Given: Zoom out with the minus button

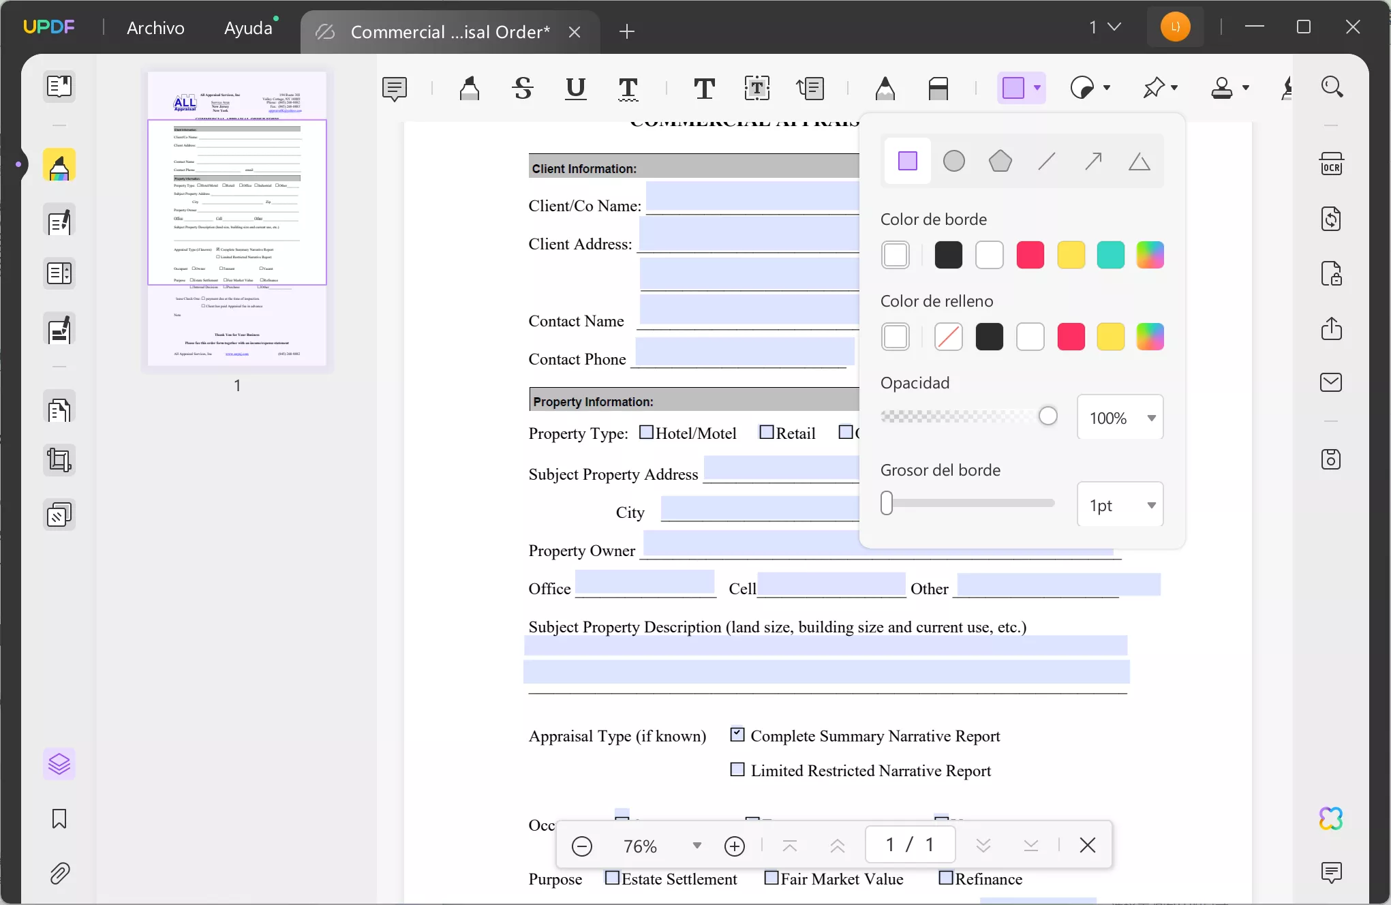Looking at the screenshot, I should [x=582, y=846].
